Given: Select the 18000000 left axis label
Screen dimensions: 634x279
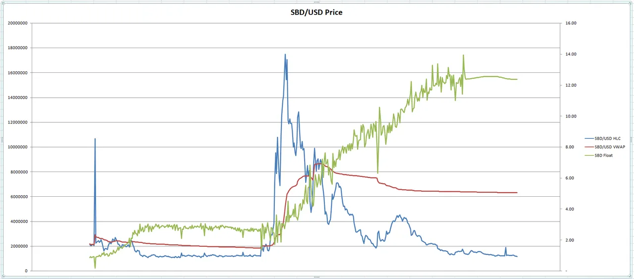Looking at the screenshot, I should (17, 48).
